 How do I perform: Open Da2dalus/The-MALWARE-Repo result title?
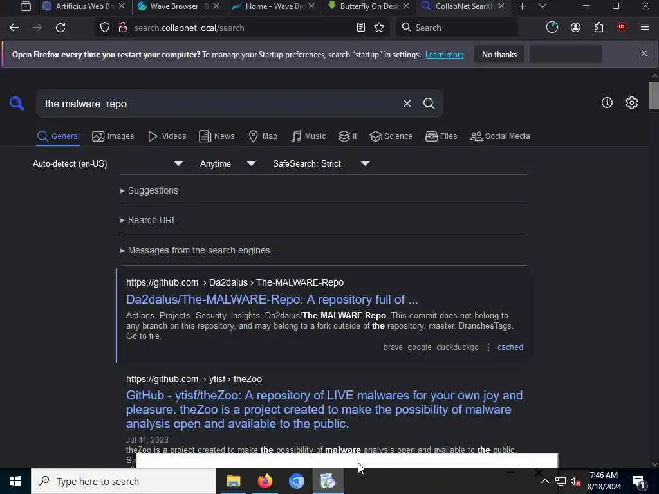point(272,300)
